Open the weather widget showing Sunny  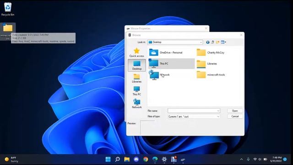click(x=11, y=159)
